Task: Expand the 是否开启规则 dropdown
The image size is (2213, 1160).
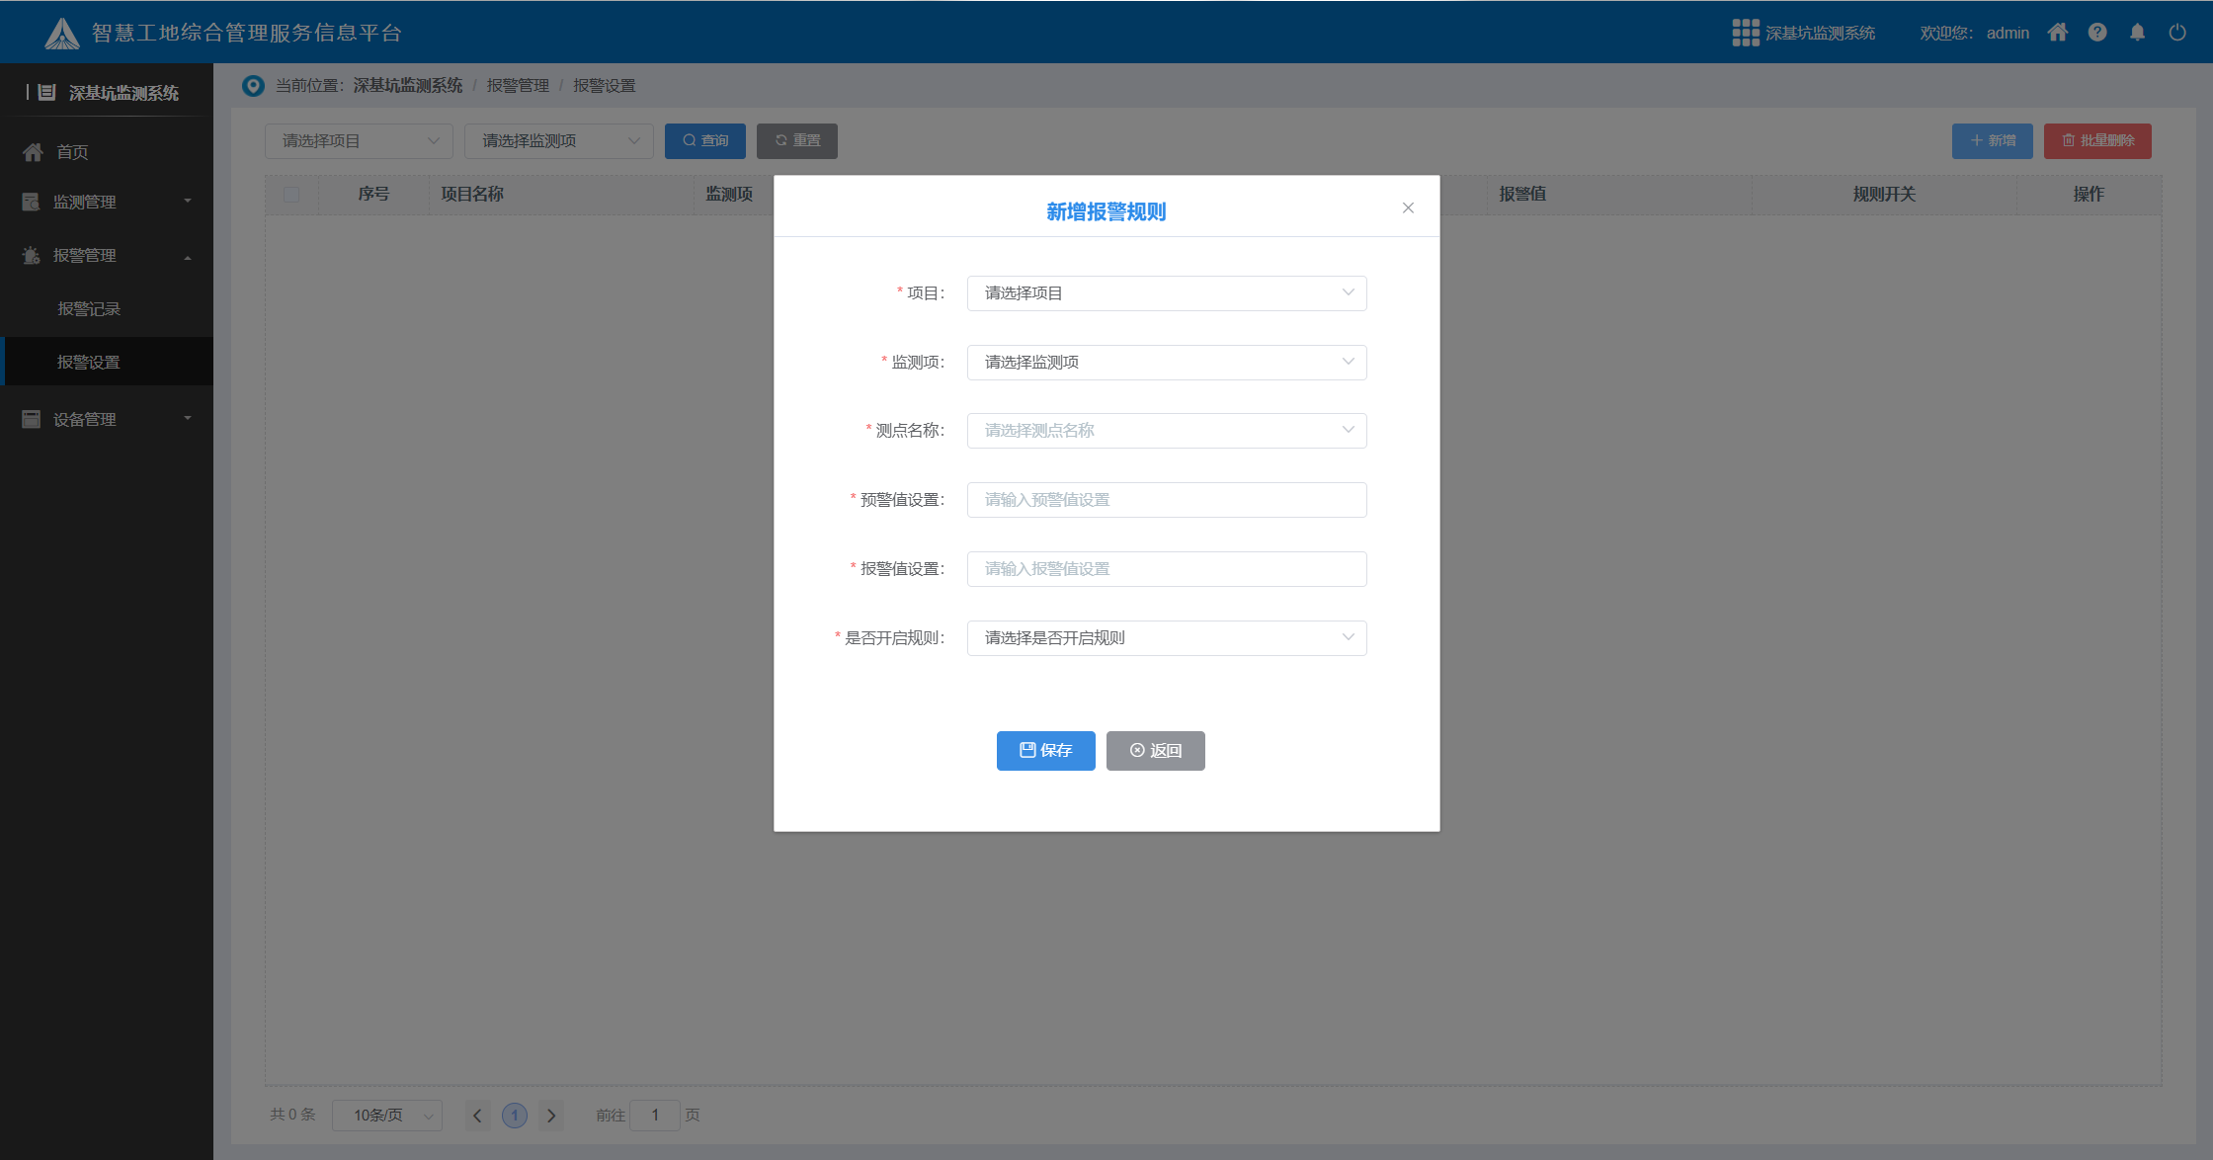Action: click(1166, 638)
